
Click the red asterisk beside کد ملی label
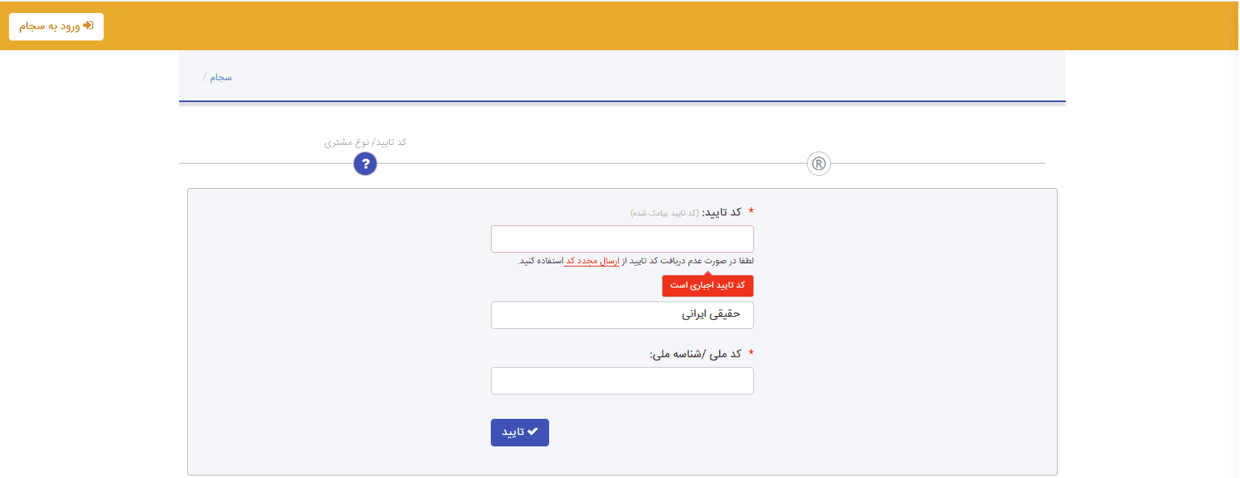tap(752, 353)
